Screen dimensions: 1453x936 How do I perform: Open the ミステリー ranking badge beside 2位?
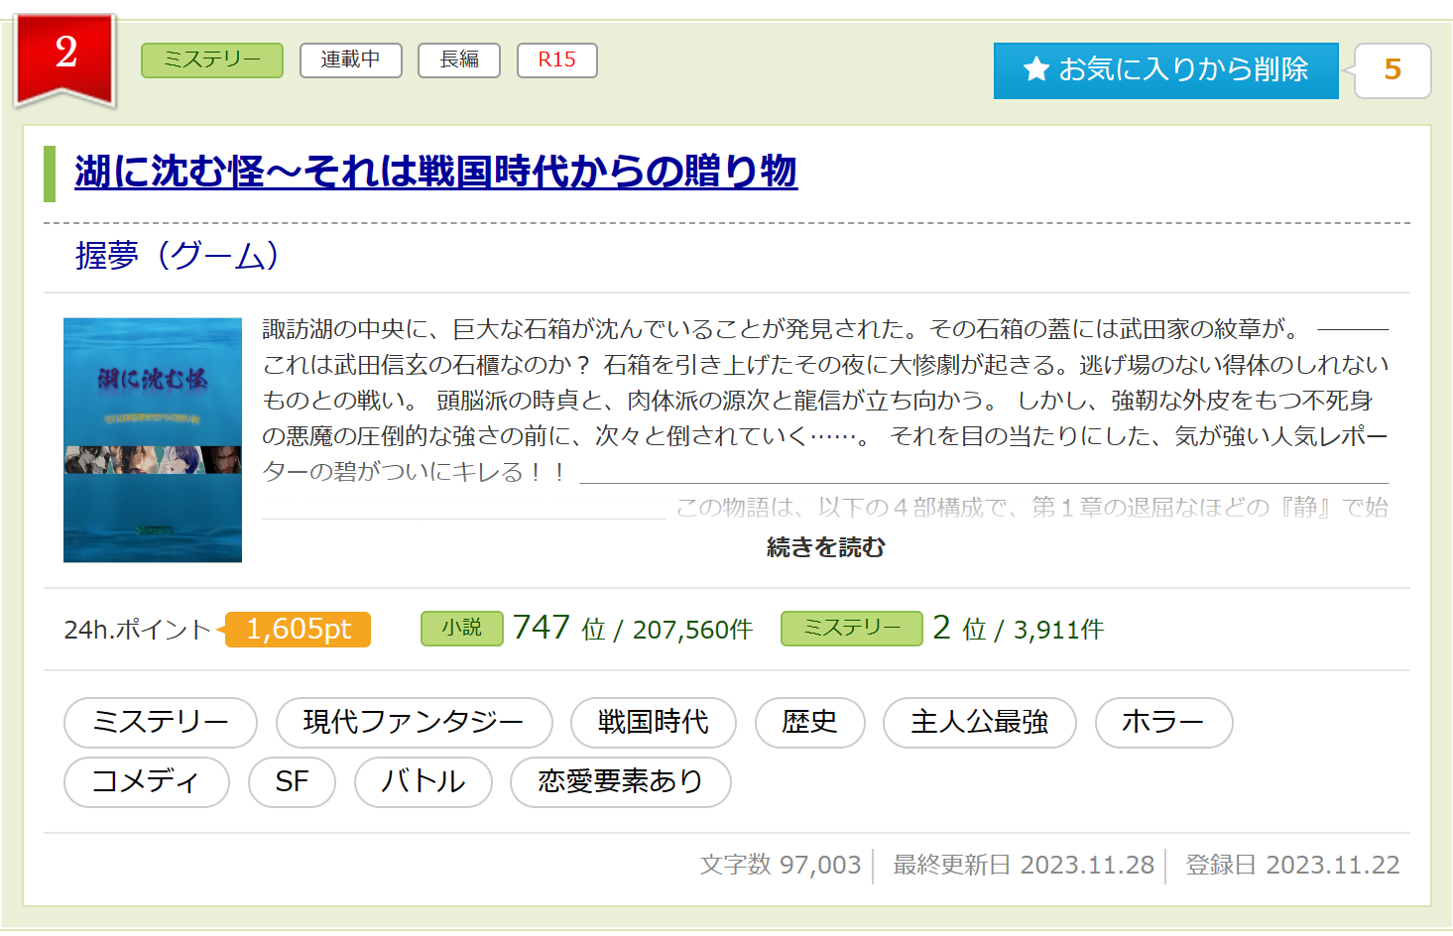tap(851, 629)
